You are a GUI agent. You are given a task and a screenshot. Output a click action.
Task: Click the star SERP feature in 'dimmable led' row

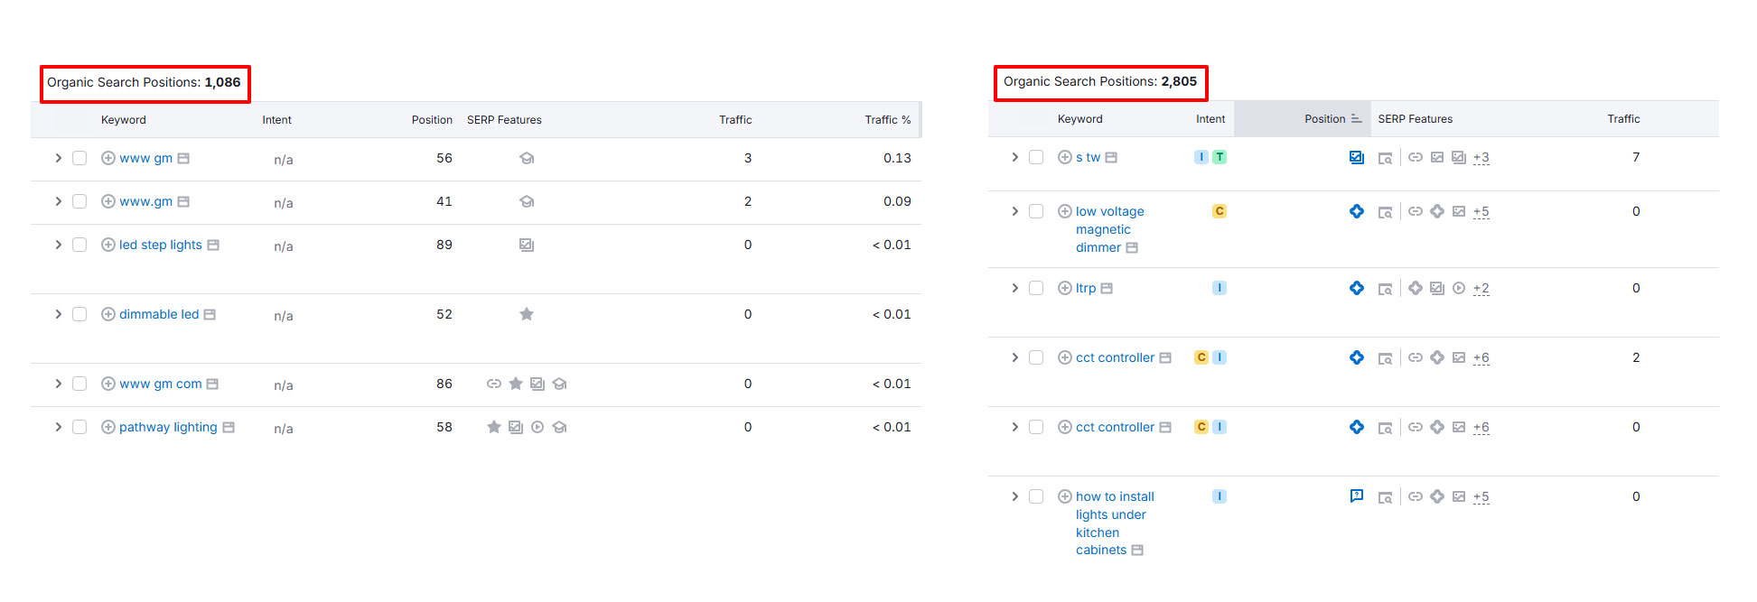point(527,314)
